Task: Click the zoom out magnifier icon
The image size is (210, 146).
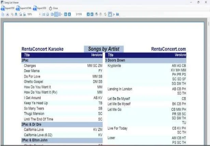Action: click(24, 14)
